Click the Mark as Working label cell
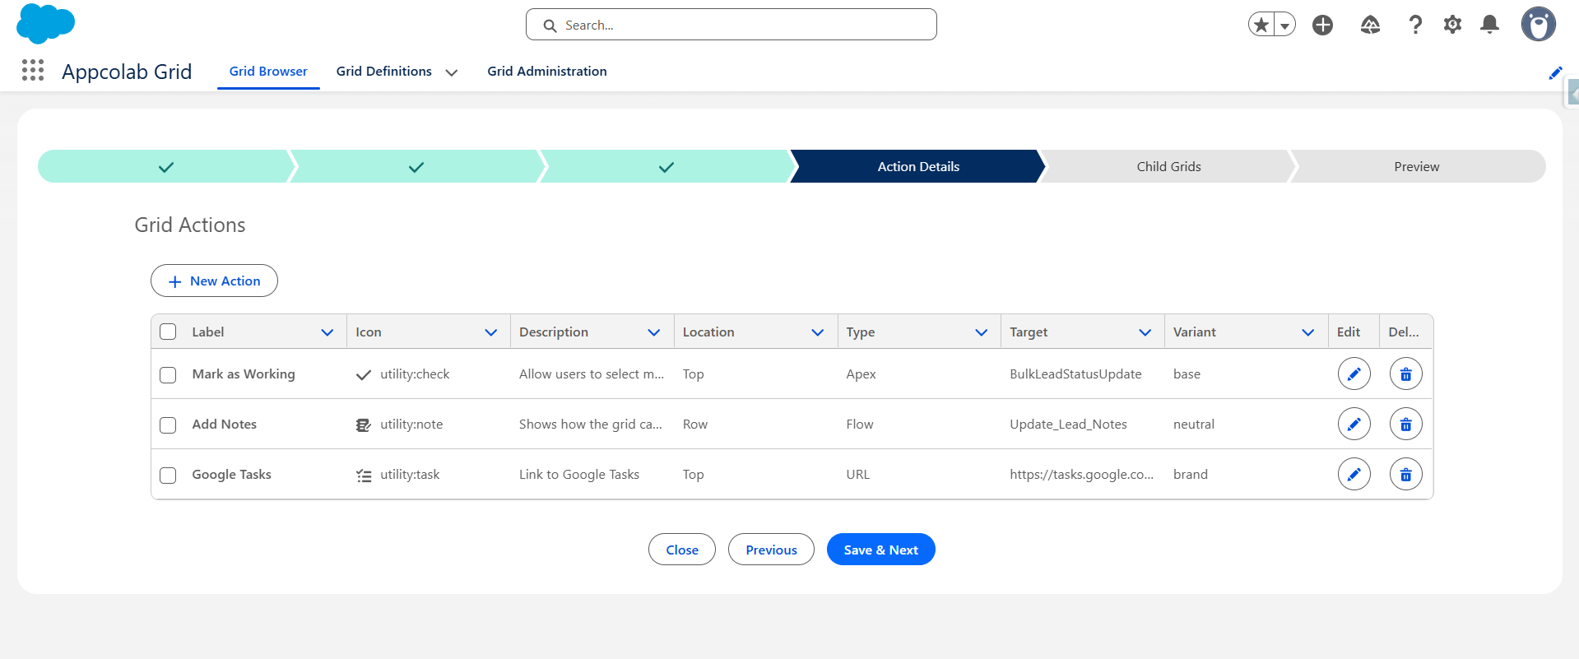Viewport: 1579px width, 659px height. (244, 374)
